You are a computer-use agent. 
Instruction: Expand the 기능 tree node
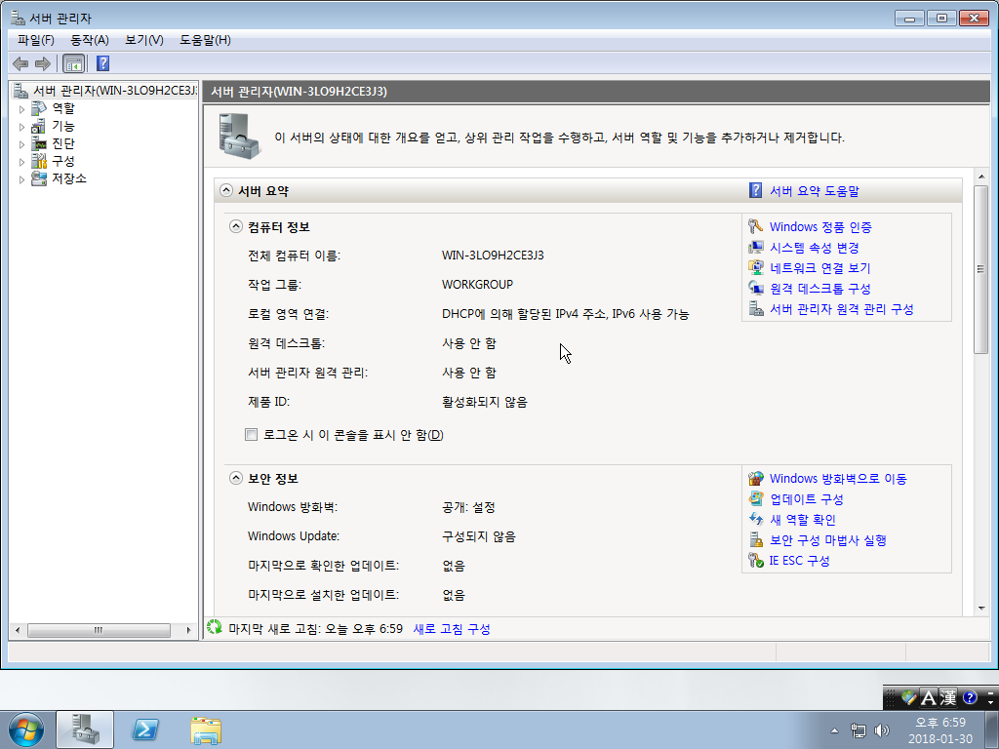click(x=21, y=127)
